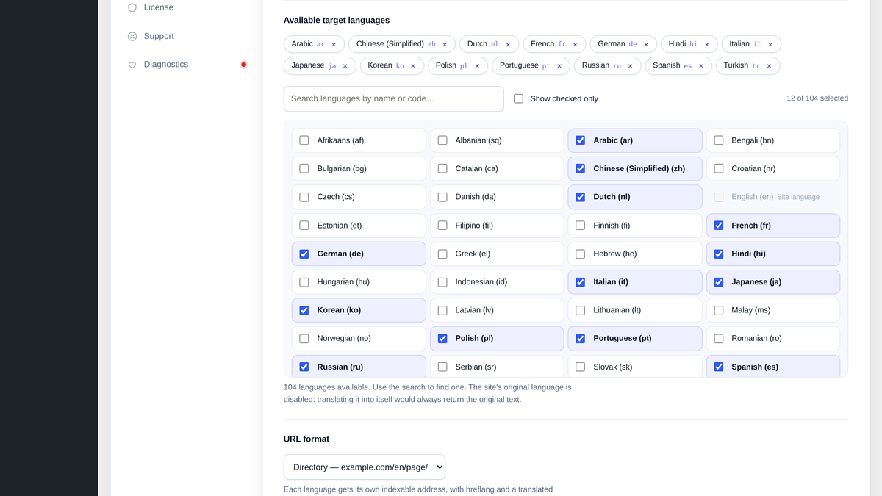Remove the Italian language chip

pyautogui.click(x=770, y=45)
